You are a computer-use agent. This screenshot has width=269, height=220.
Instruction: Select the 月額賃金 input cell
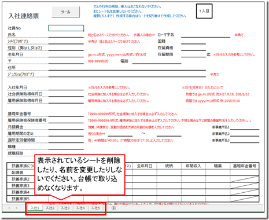66,127
